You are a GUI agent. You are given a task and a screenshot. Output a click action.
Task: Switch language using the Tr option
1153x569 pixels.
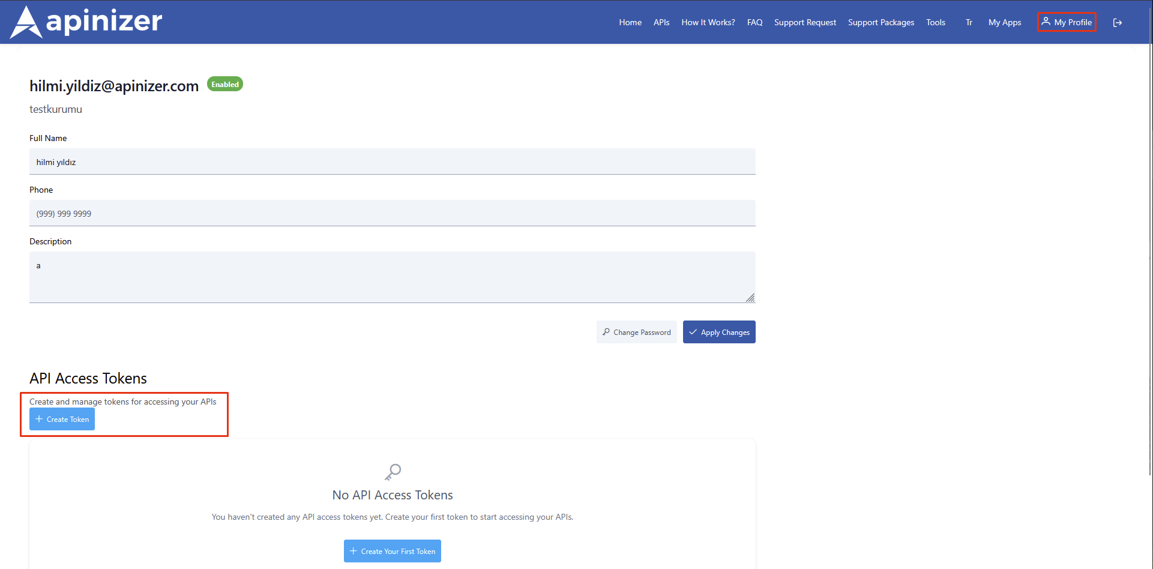968,22
